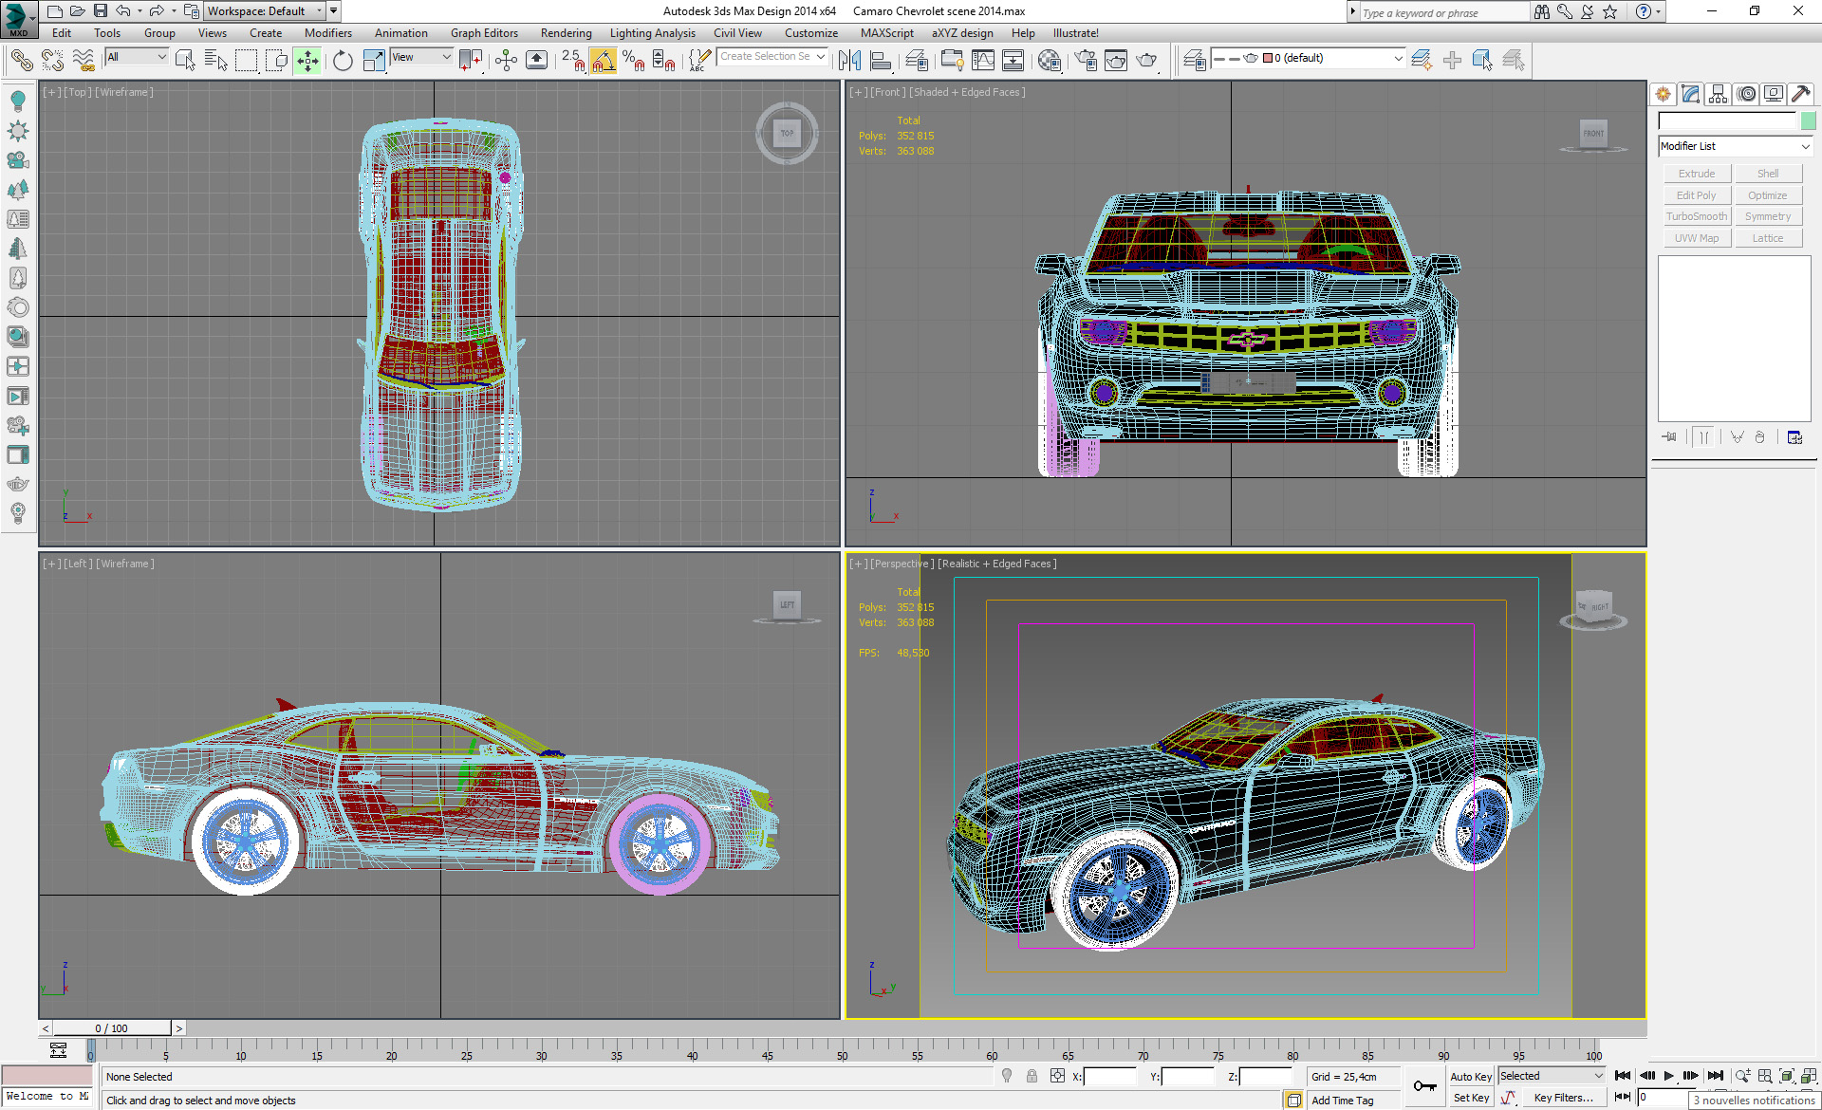
Task: Activate Bind to Space Warp tool
Action: (x=84, y=60)
